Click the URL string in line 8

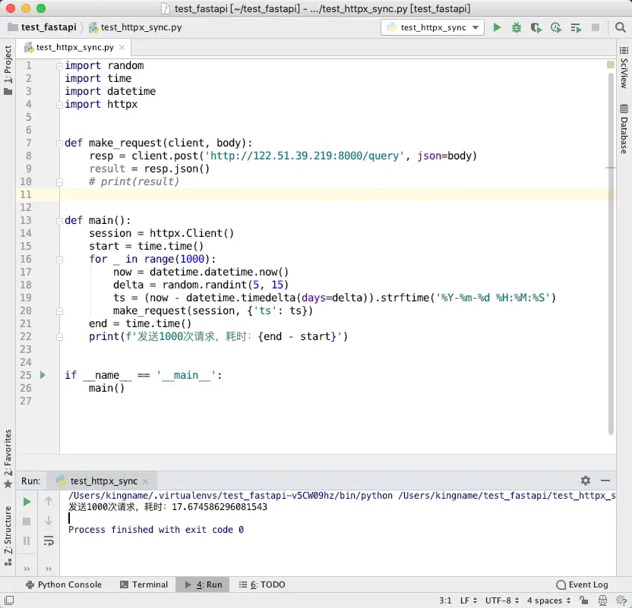click(x=305, y=156)
